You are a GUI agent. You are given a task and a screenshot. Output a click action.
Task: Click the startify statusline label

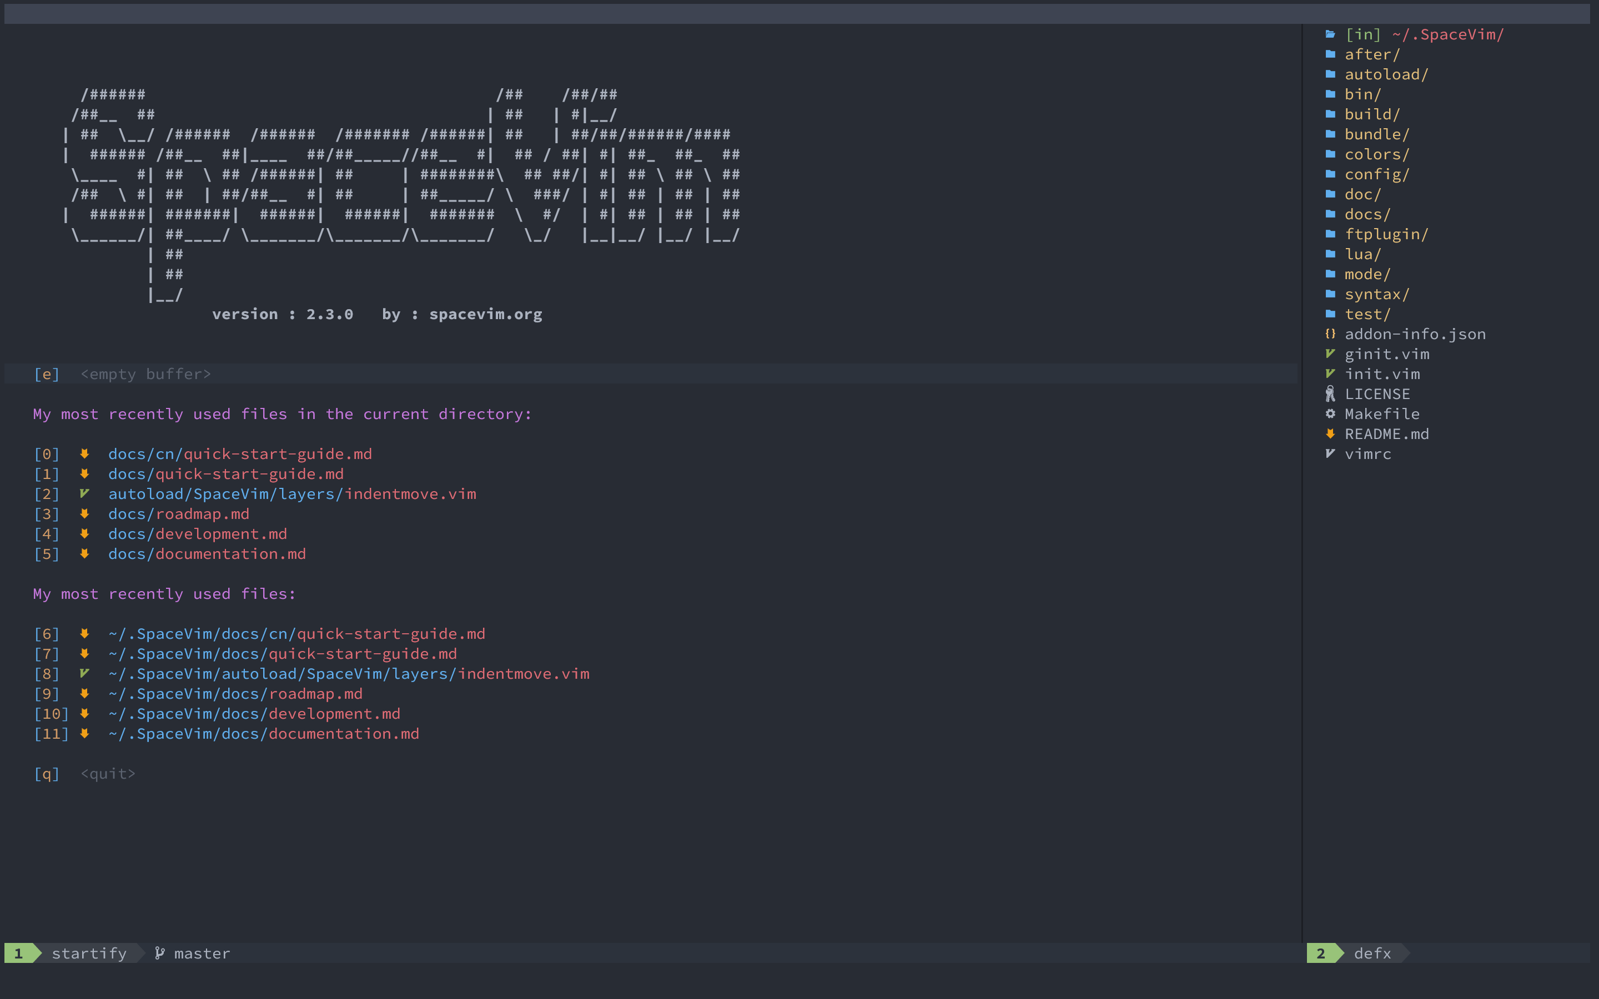tap(89, 953)
